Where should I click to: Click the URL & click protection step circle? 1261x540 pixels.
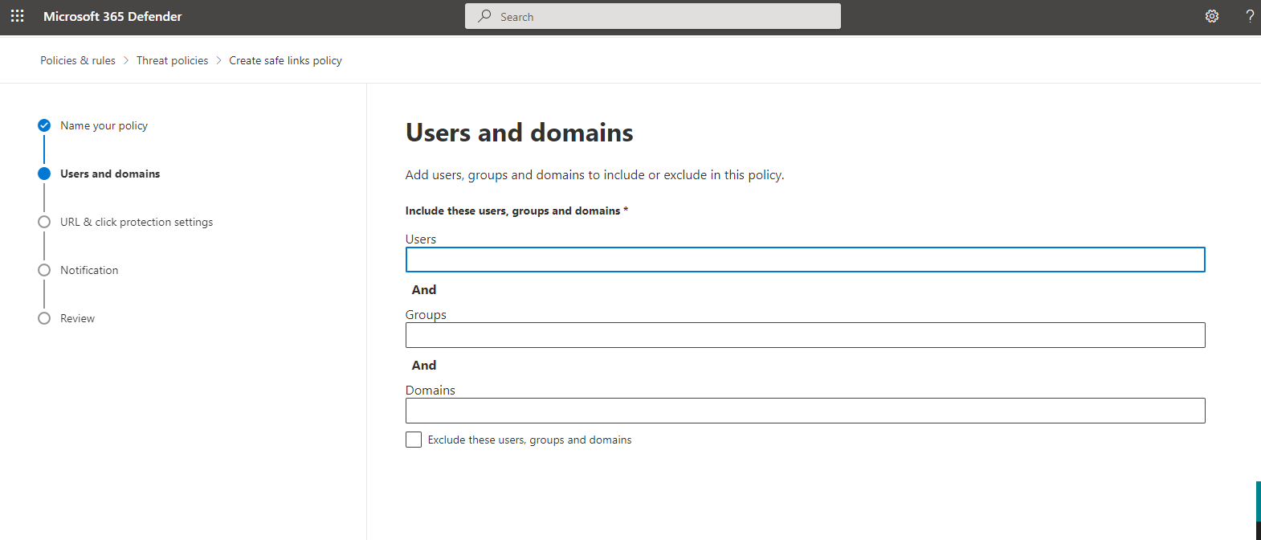click(x=44, y=222)
